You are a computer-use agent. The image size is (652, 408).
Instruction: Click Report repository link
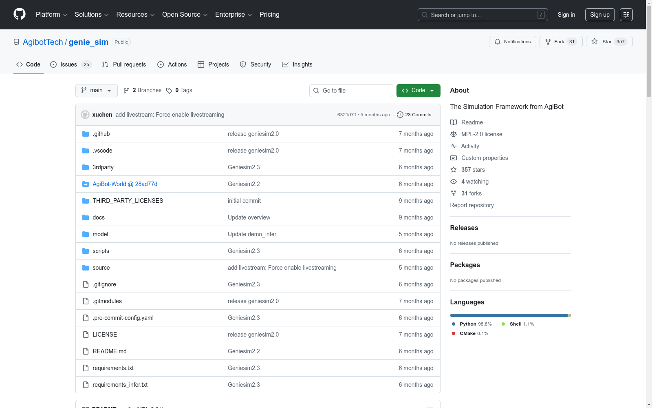pos(472,205)
